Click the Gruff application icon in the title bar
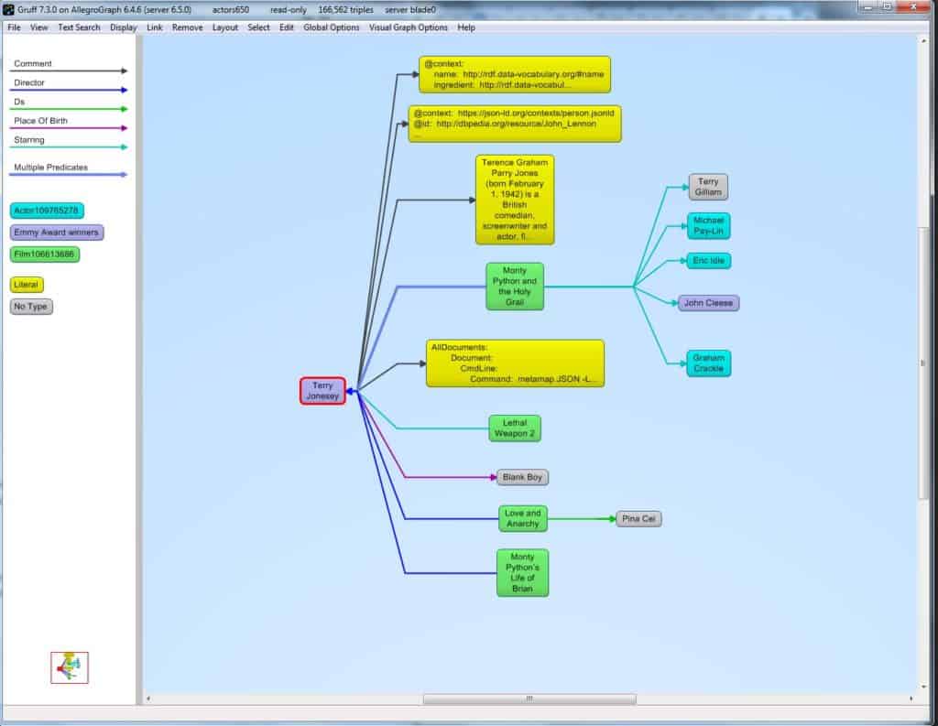Screen dimensions: 938x726 click(6, 7)
